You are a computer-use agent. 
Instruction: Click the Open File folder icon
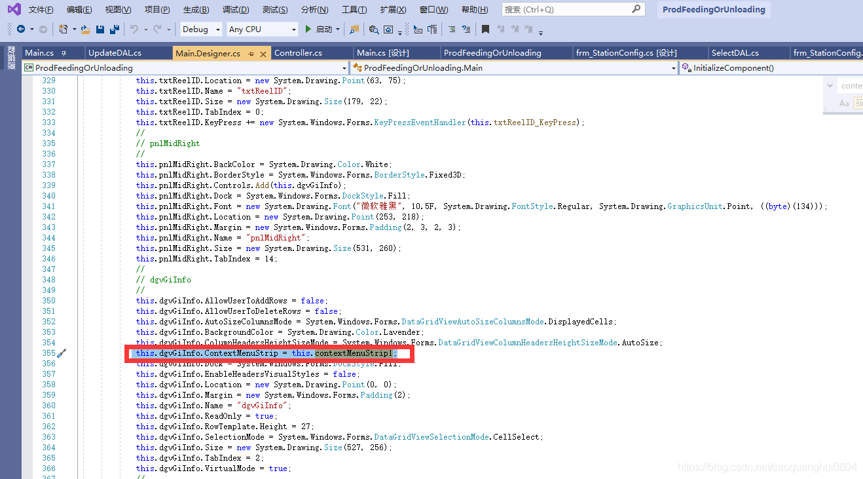pyautogui.click(x=85, y=29)
